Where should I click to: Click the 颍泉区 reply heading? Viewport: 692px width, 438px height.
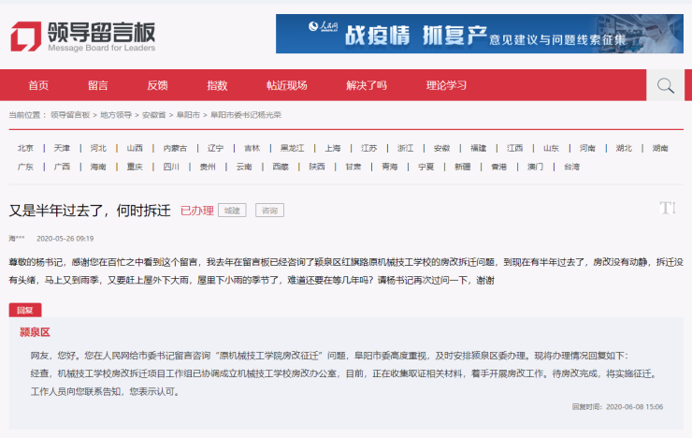[x=35, y=332]
